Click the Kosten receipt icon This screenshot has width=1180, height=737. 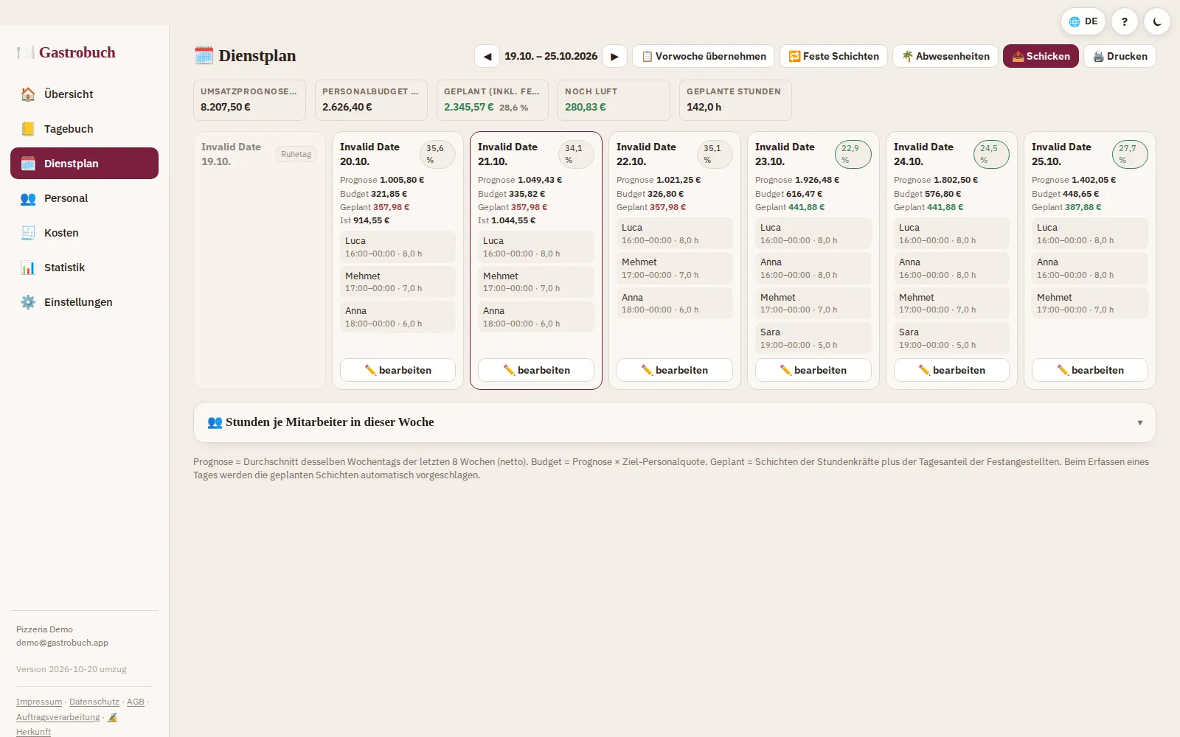click(x=28, y=233)
